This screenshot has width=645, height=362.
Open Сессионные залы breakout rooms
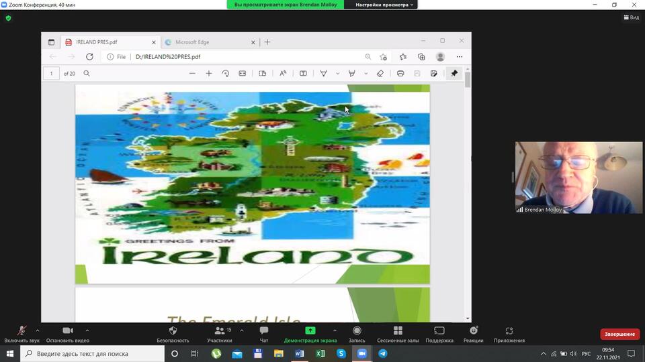(398, 334)
